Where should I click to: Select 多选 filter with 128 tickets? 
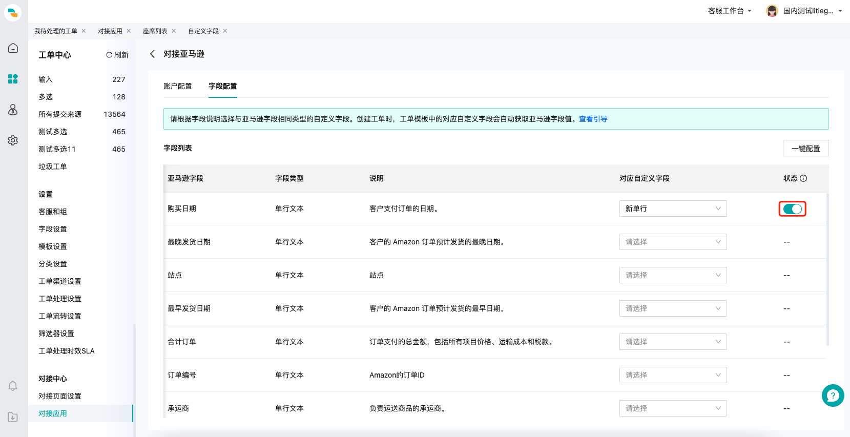point(82,97)
